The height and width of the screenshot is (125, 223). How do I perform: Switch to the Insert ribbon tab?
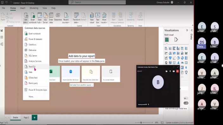pos(22,8)
